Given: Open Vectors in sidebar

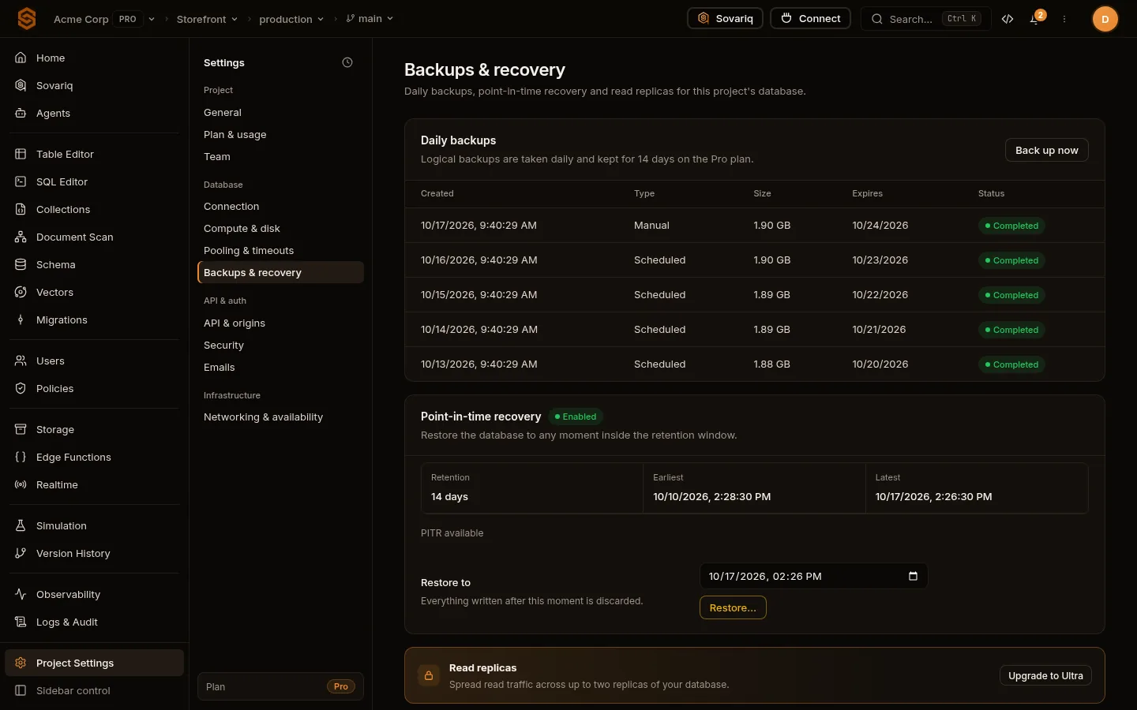Looking at the screenshot, I should [95, 292].
